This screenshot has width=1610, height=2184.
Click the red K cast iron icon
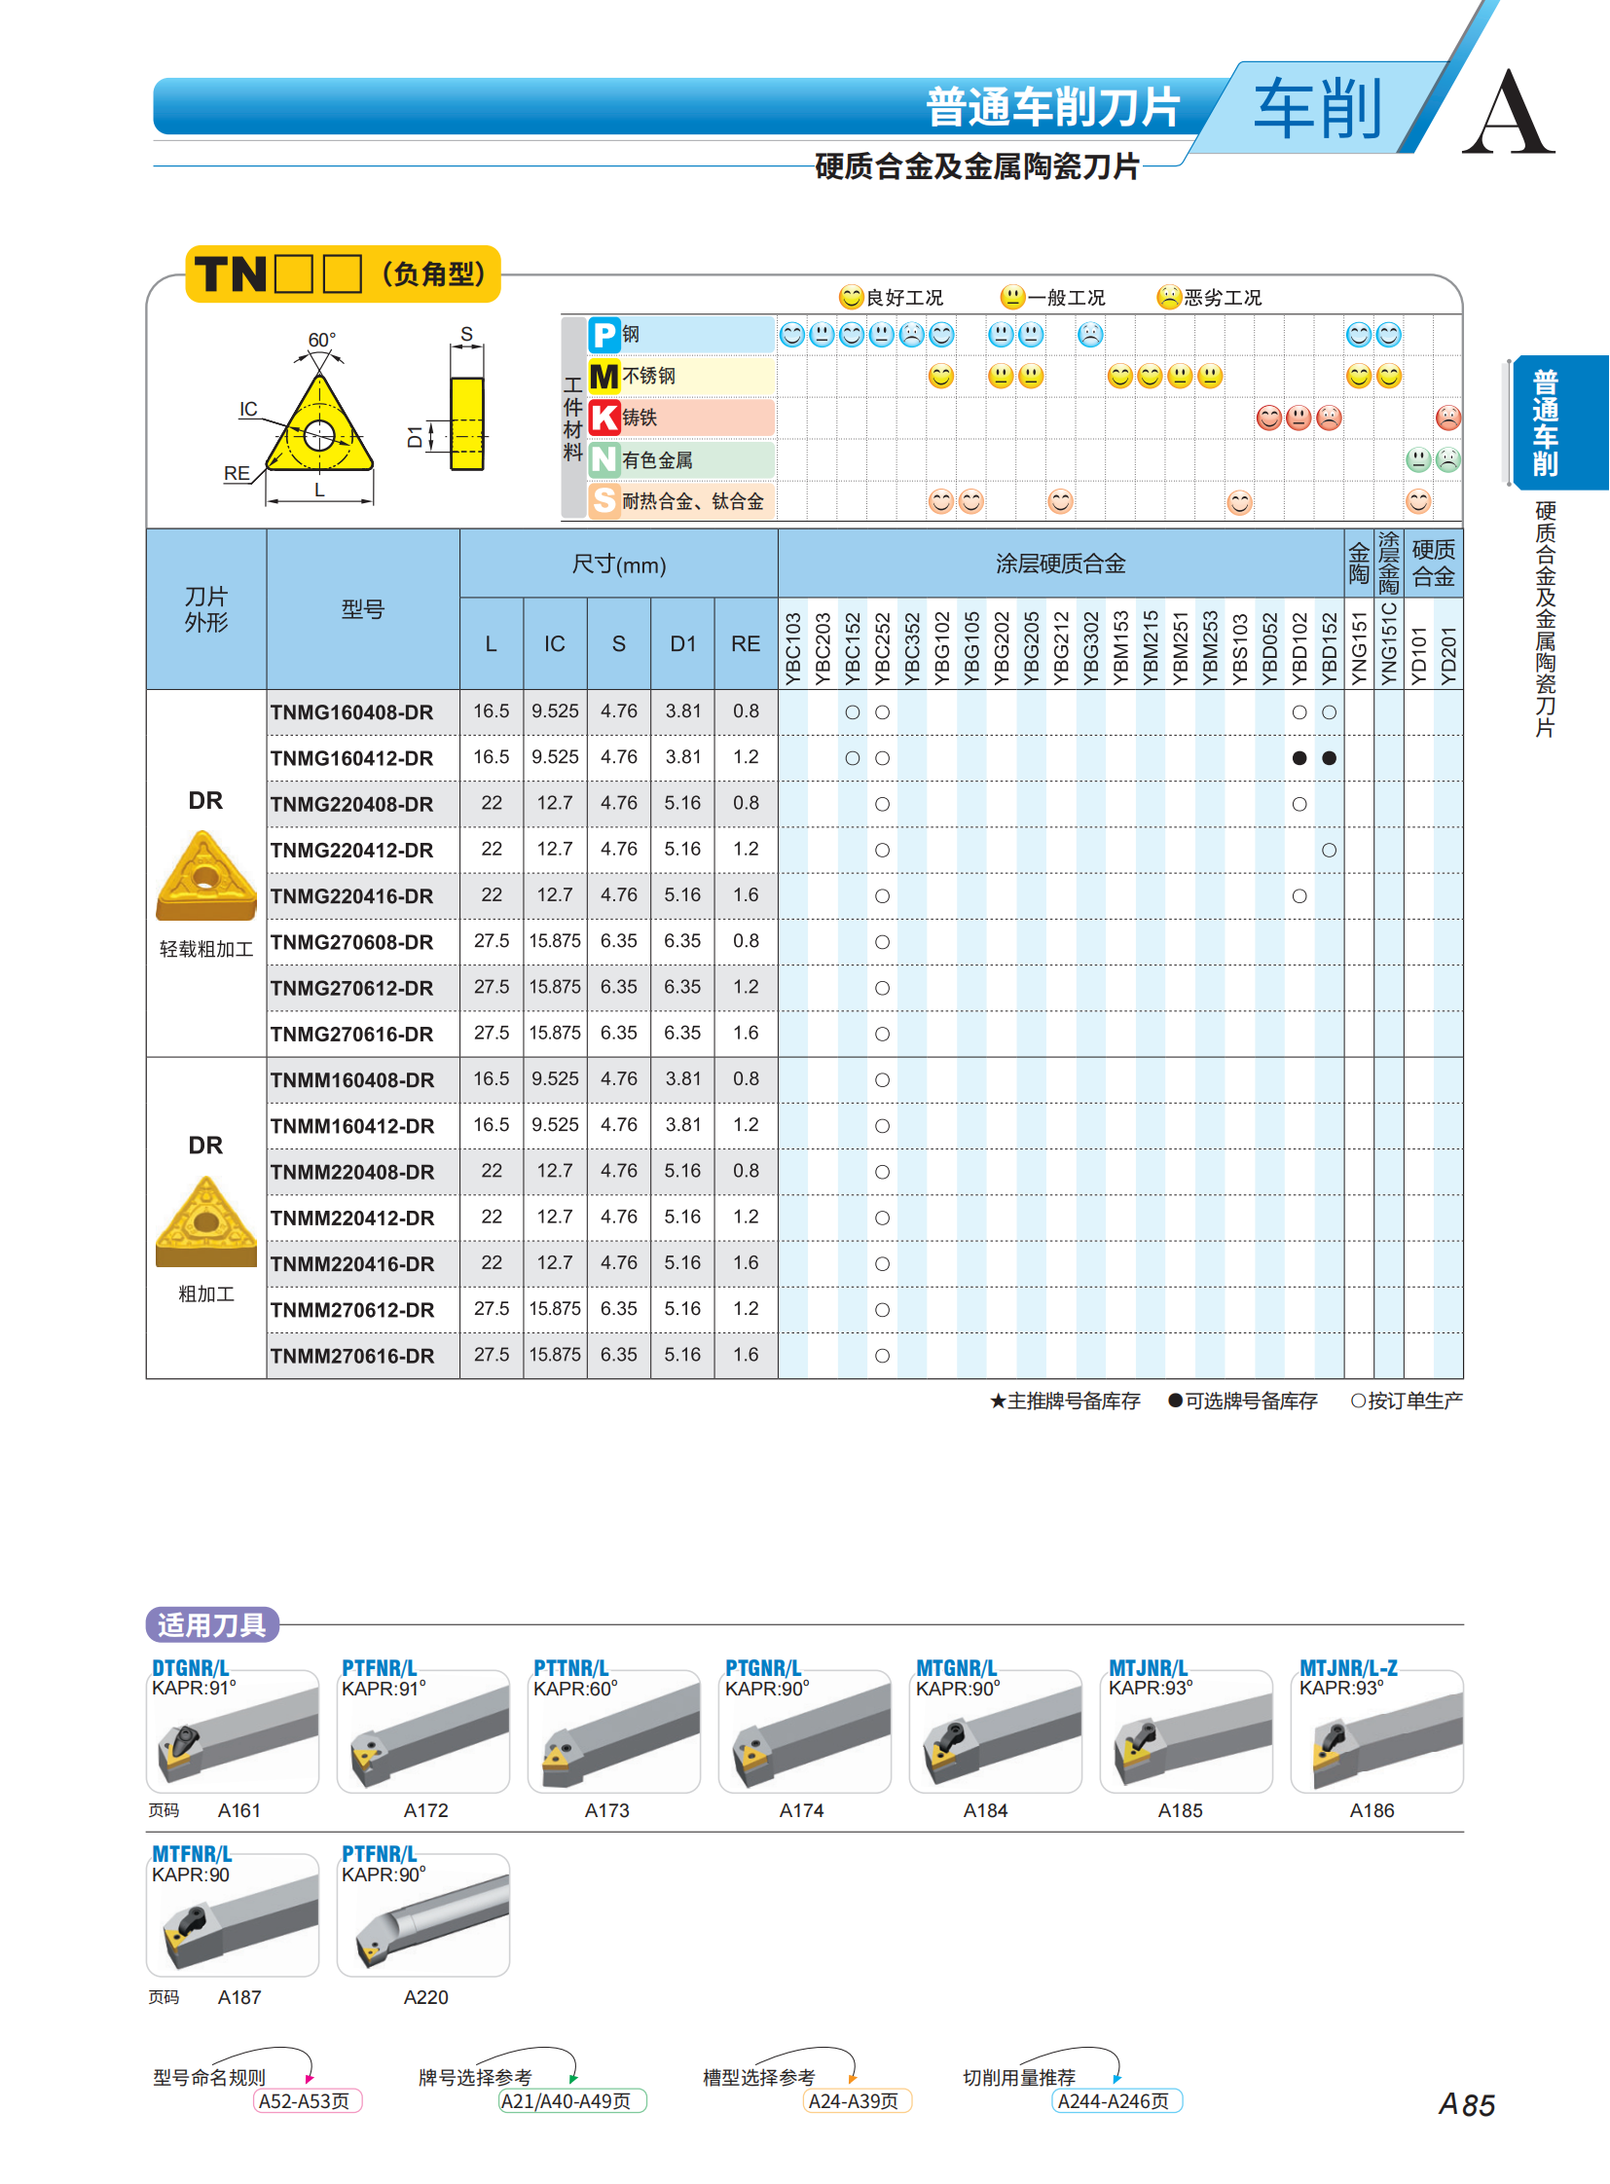604,418
